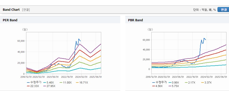Click the PBR Band panel heading

click(x=135, y=20)
